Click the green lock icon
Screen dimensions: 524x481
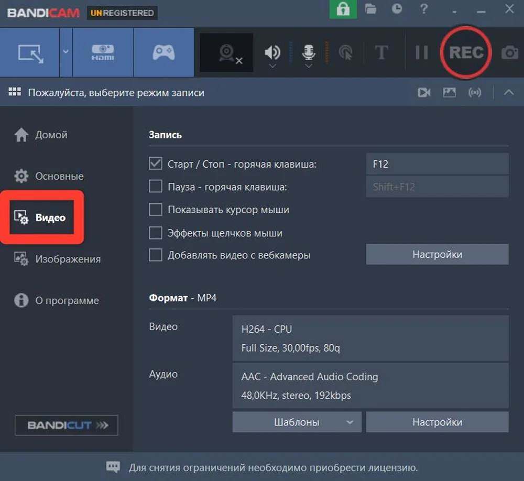tap(343, 9)
